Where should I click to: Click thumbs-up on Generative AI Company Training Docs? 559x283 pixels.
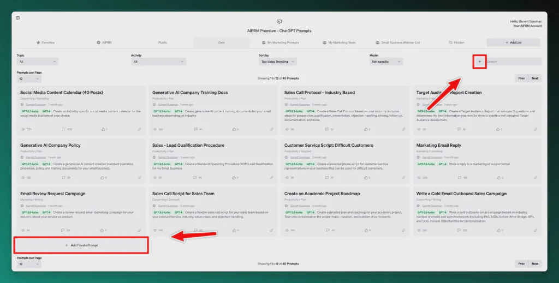tap(234, 129)
